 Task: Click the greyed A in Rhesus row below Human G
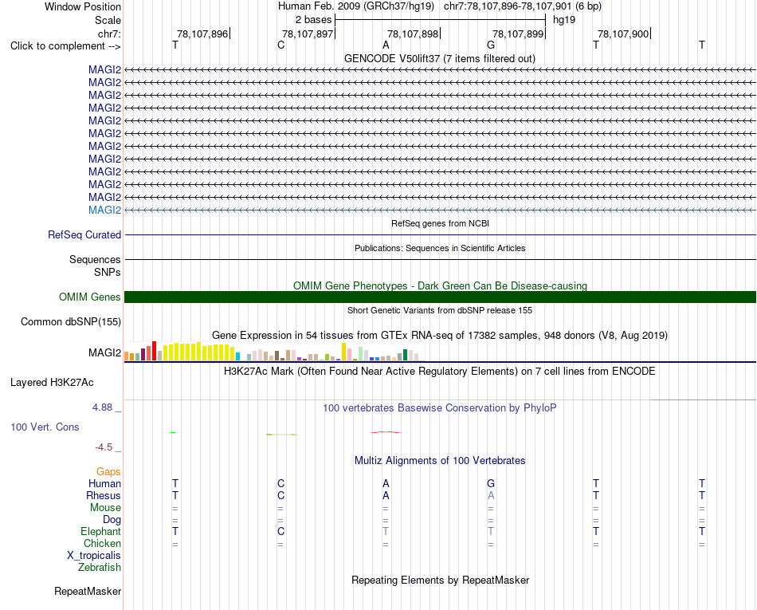click(491, 495)
